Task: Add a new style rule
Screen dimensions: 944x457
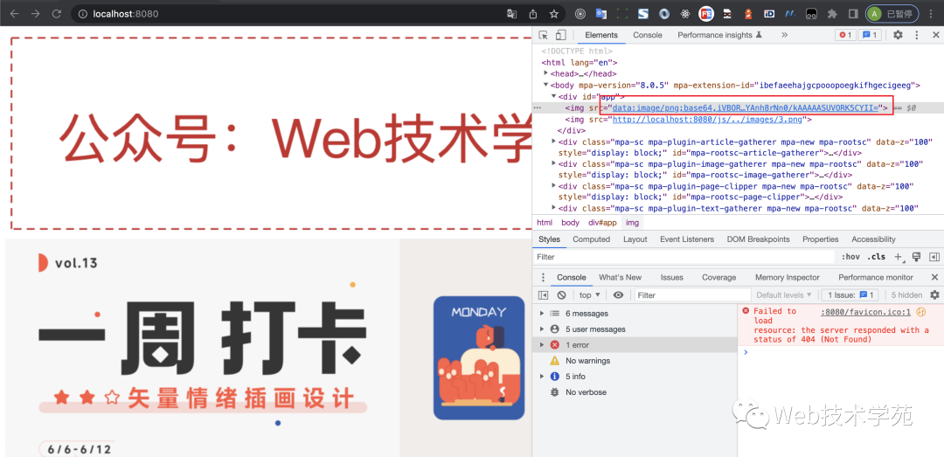Action: [899, 257]
